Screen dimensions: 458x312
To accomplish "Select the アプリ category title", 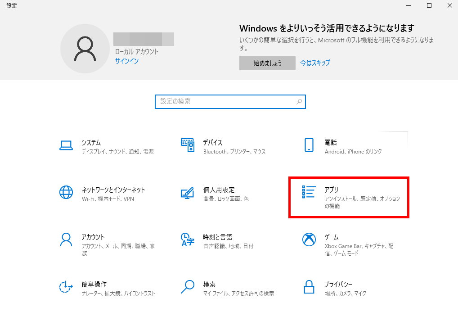I will [332, 190].
